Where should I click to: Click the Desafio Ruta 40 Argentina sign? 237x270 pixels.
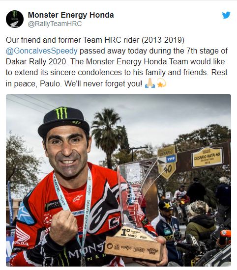[x=207, y=157]
